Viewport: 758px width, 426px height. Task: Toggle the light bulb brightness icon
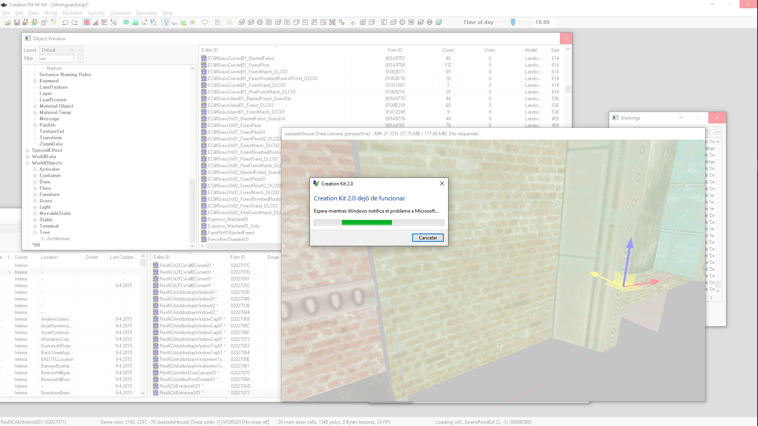(166, 22)
